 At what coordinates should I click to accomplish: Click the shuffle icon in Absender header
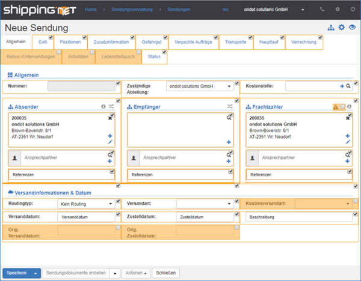coord(111,106)
